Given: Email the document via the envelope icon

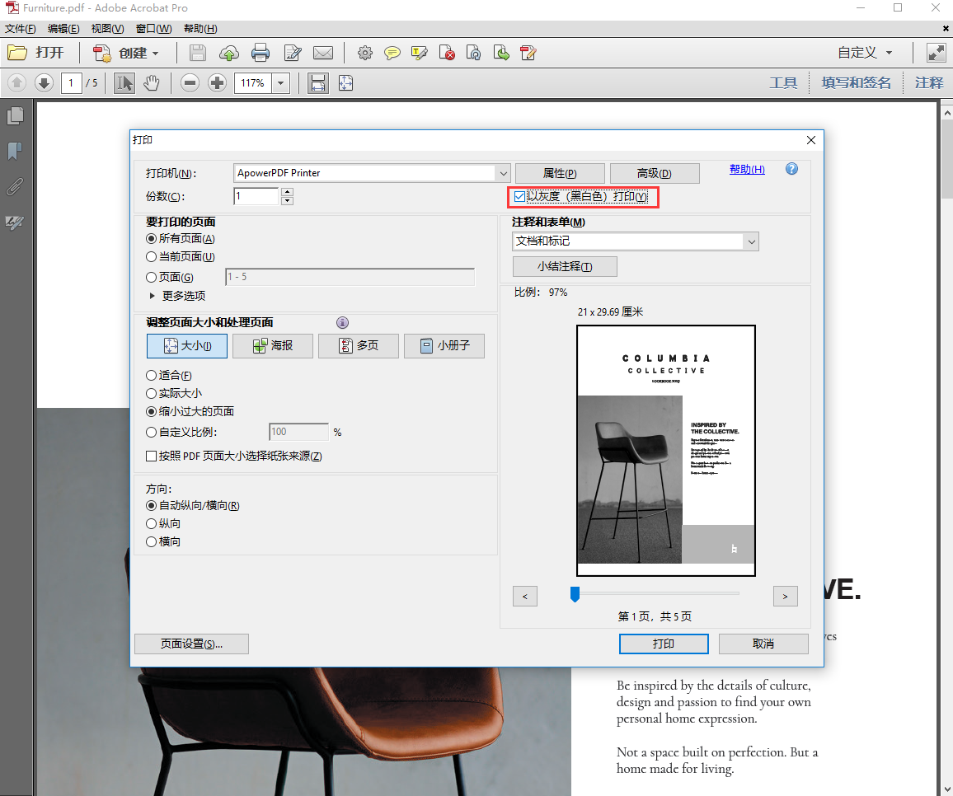Looking at the screenshot, I should coord(323,53).
